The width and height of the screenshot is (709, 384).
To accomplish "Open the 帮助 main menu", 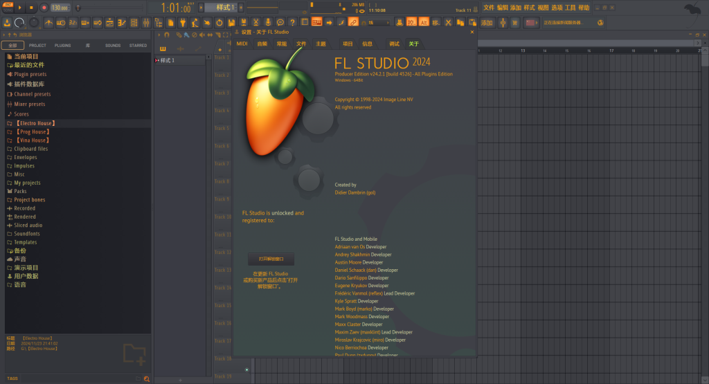I will pos(584,8).
